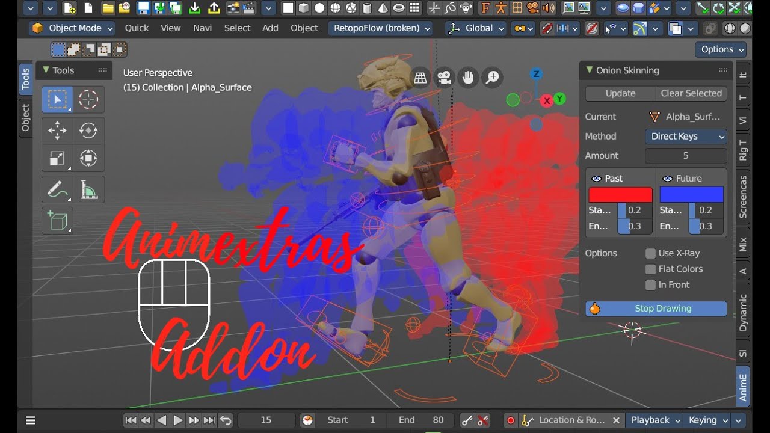
Task: Toggle the Past onion skin visibility eye
Action: pos(596,179)
